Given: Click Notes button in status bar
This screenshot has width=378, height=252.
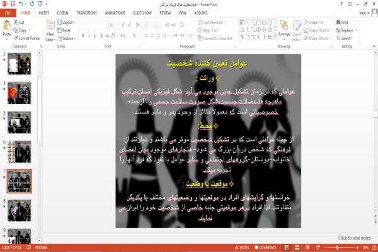Looking at the screenshot, I should [x=242, y=248].
